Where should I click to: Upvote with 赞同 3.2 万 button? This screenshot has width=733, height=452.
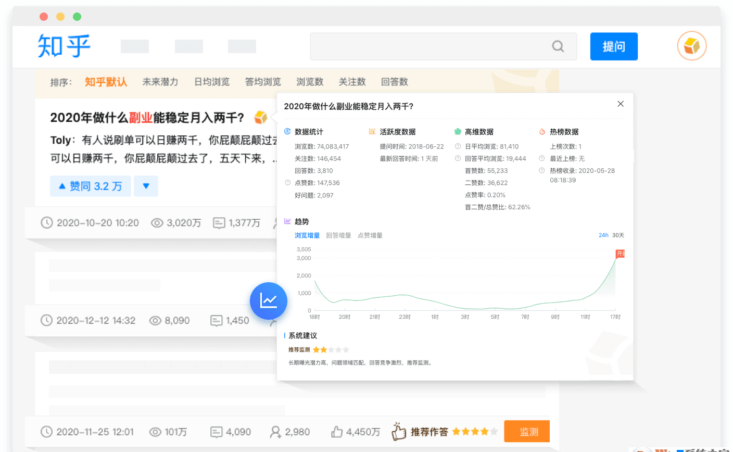click(x=90, y=186)
